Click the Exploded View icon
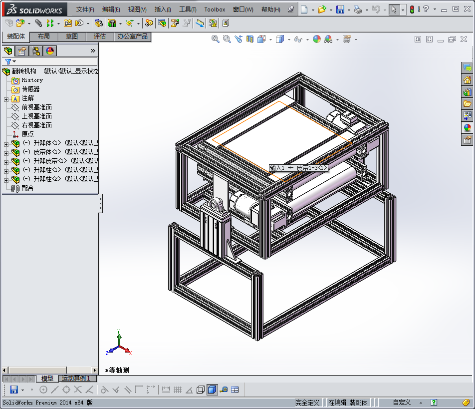Screen dimensions: 475x409 coord(175,23)
